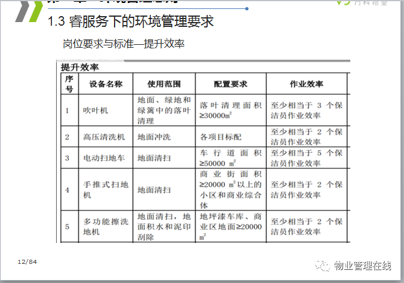Click the "使用范围" column header
This screenshot has width=404, height=283.
pyautogui.click(x=164, y=84)
